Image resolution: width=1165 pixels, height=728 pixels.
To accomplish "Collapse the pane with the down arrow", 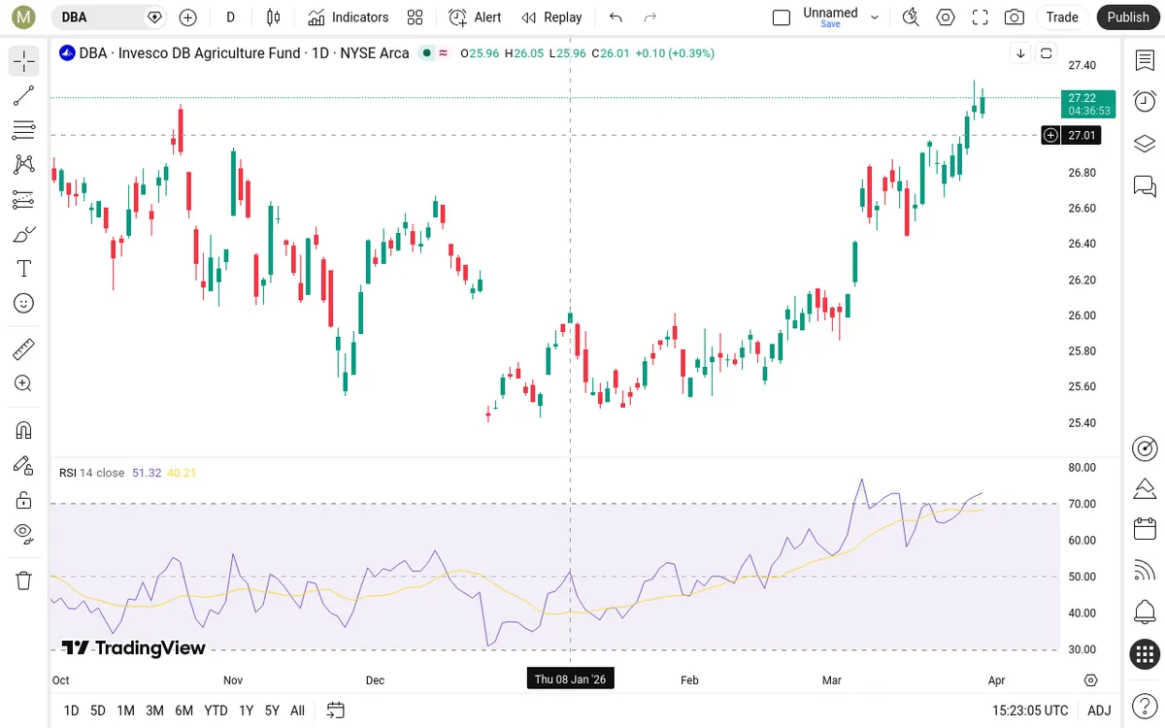I will tap(1020, 53).
